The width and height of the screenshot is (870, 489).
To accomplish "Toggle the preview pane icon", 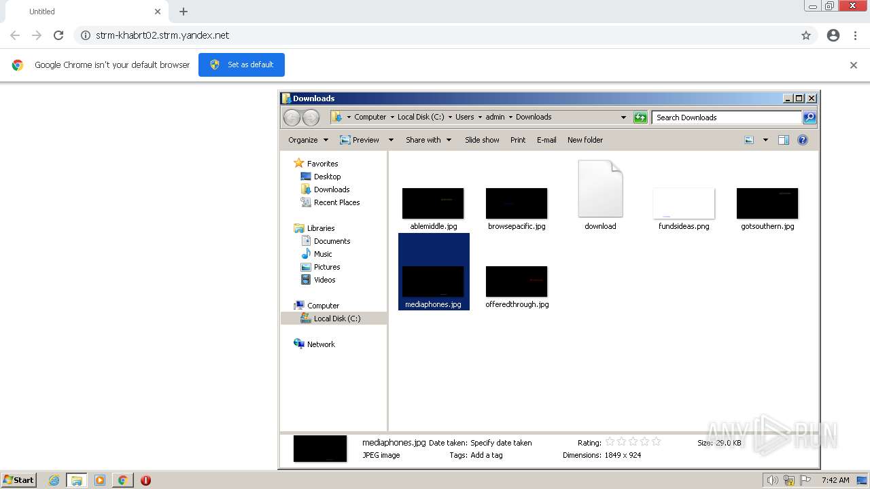I will click(x=784, y=140).
